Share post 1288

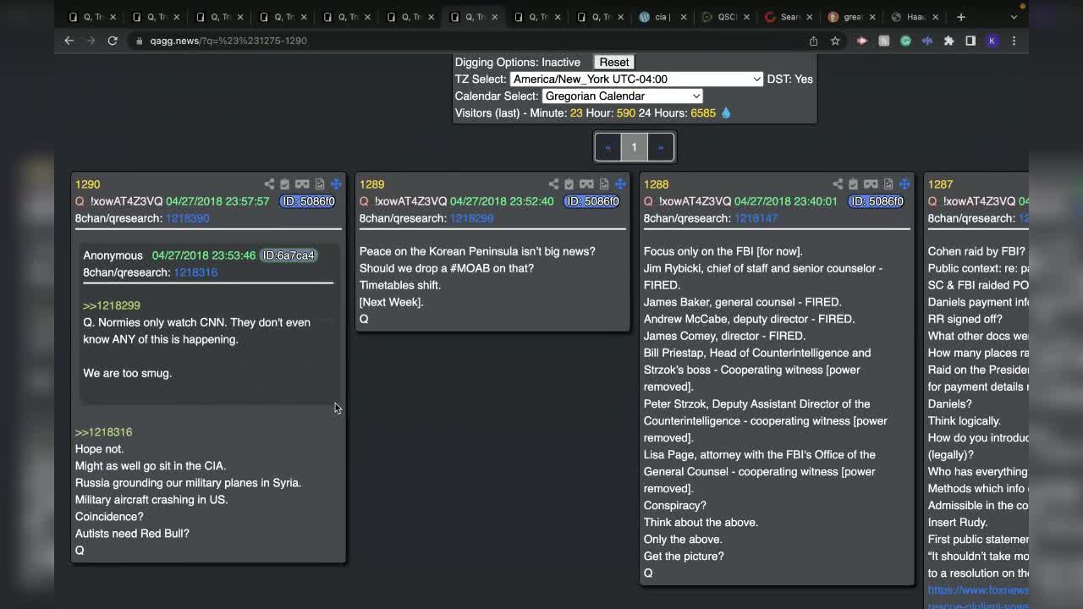pos(838,184)
